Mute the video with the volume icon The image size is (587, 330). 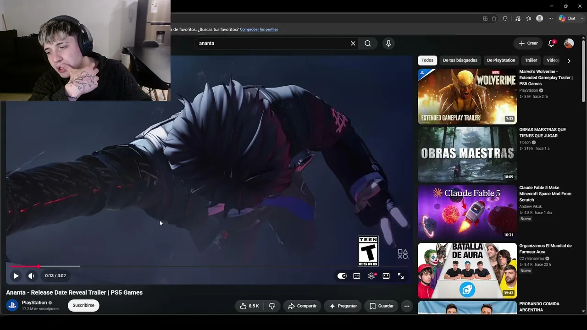(31, 276)
